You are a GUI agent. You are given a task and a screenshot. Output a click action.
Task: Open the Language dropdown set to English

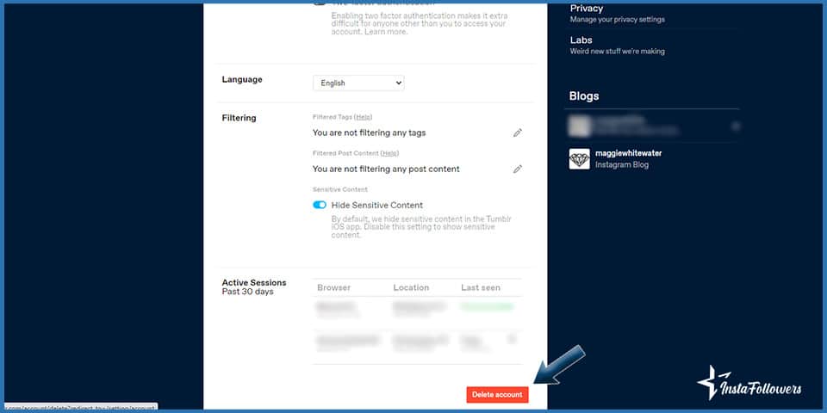pyautogui.click(x=358, y=83)
